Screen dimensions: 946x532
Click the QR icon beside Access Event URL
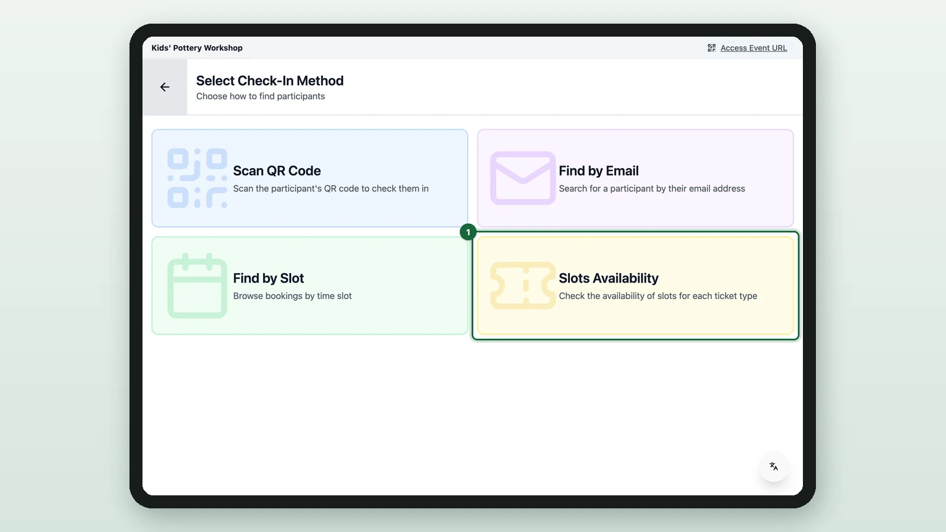pyautogui.click(x=711, y=48)
